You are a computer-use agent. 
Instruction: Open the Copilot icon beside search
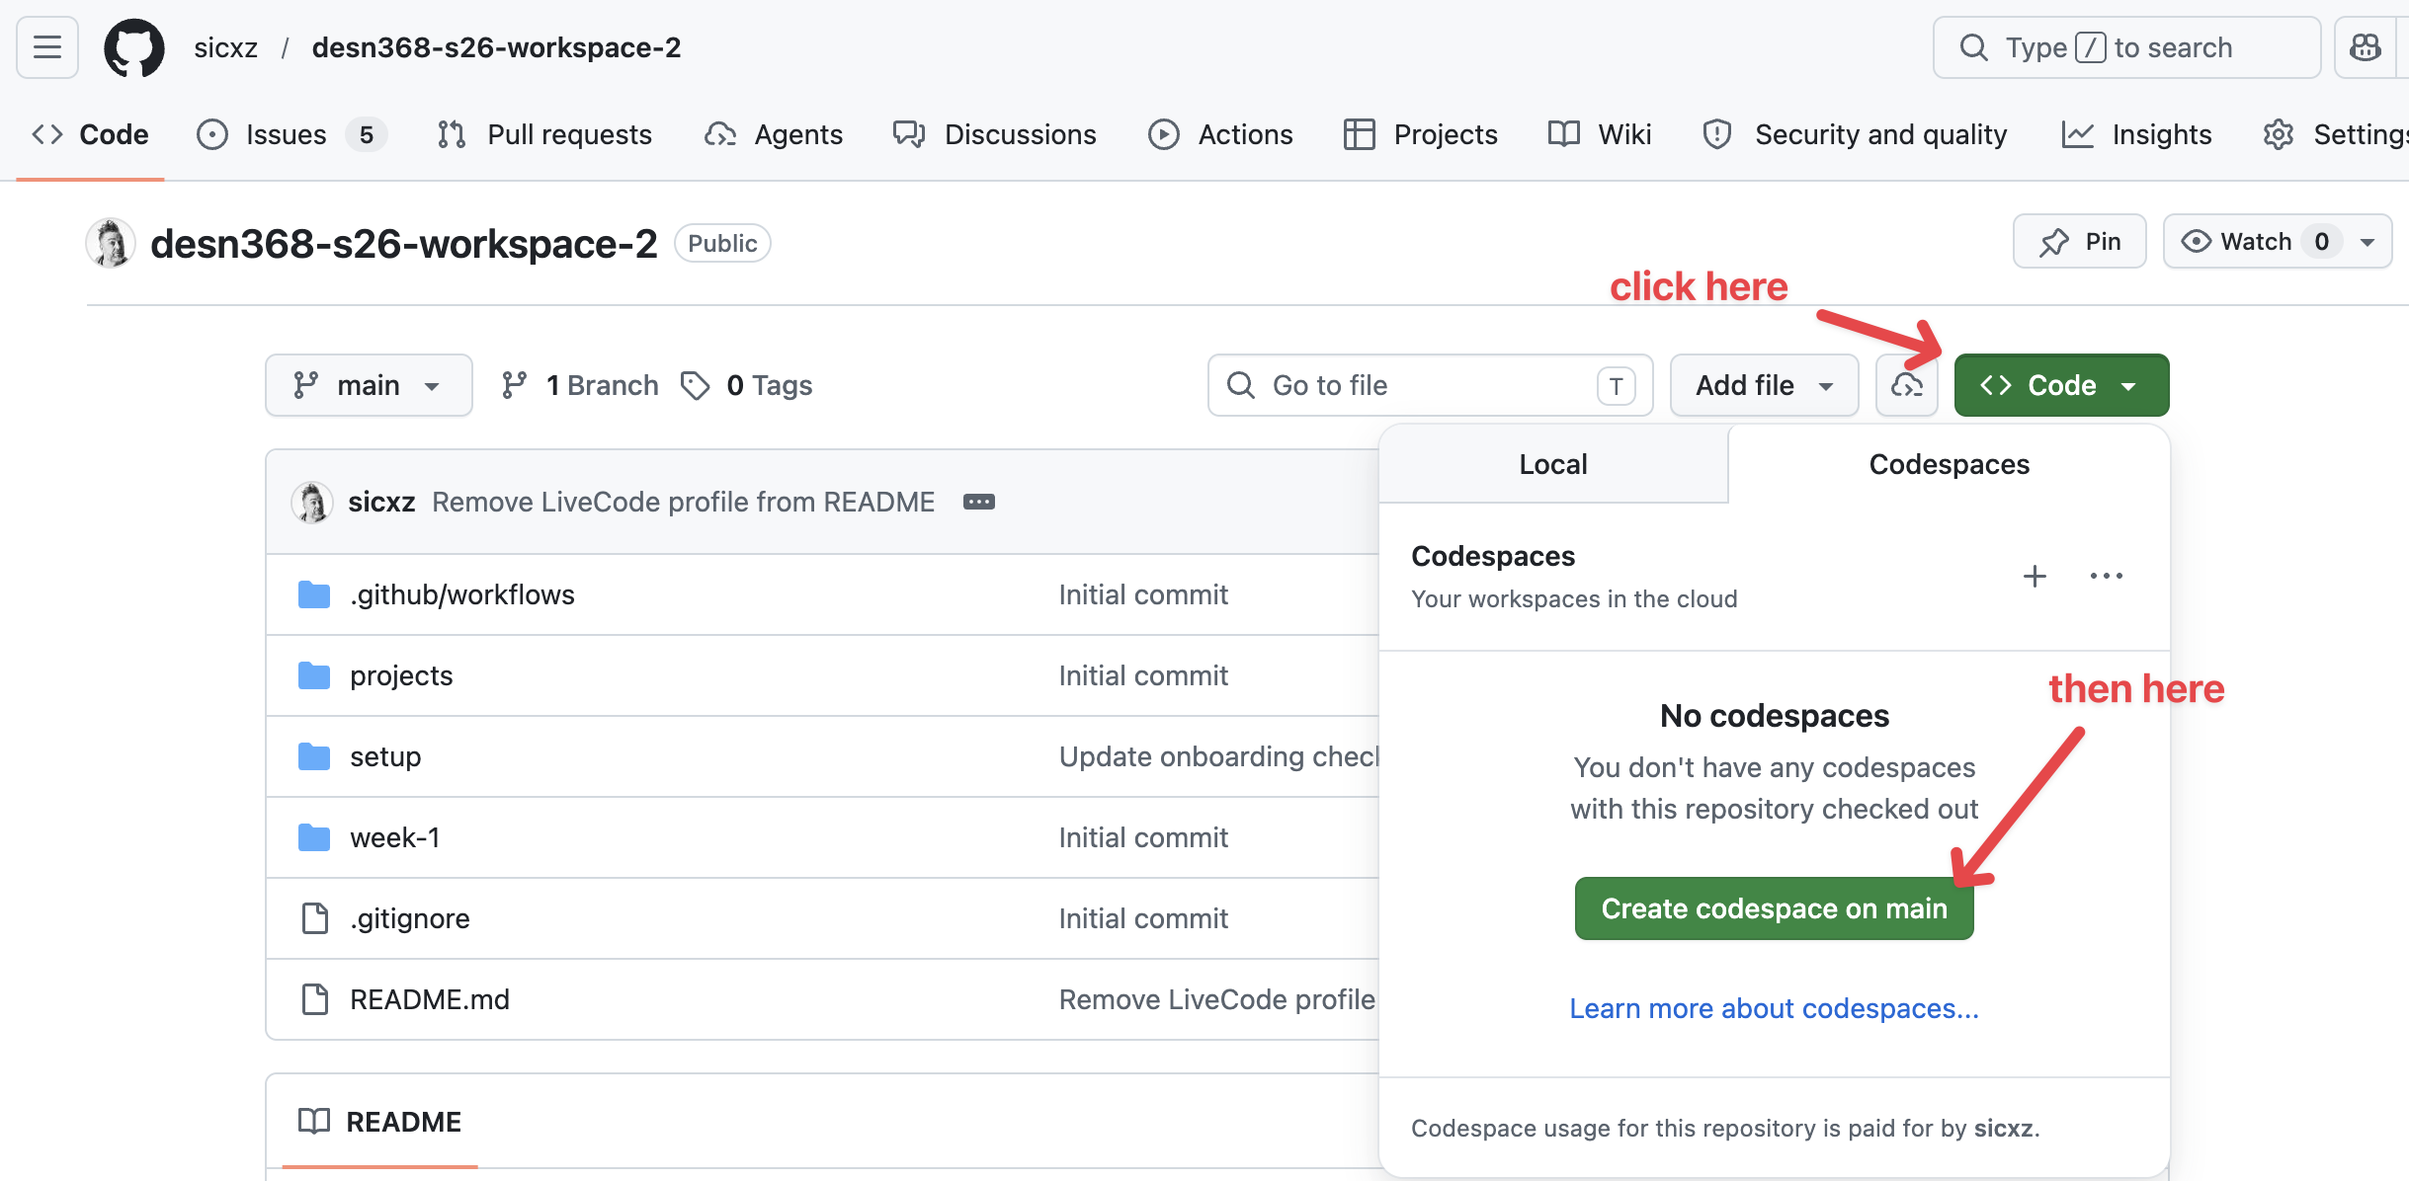pos(2366,47)
